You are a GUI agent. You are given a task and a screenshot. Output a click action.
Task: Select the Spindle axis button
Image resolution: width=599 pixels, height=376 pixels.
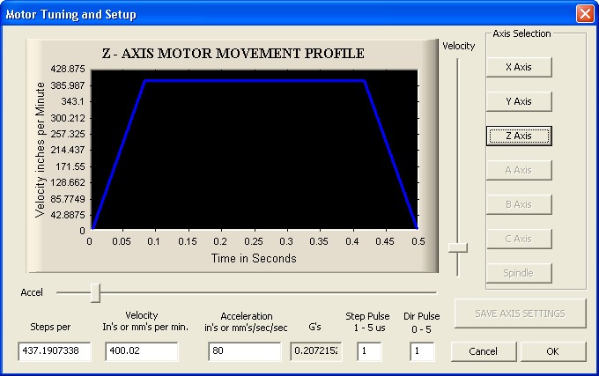coord(519,273)
